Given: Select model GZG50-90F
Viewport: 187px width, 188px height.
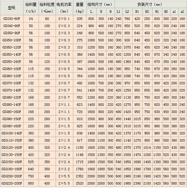Looking at the screenshot, I should (12, 33).
